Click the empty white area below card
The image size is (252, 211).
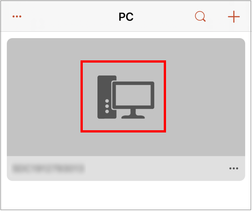(126, 195)
